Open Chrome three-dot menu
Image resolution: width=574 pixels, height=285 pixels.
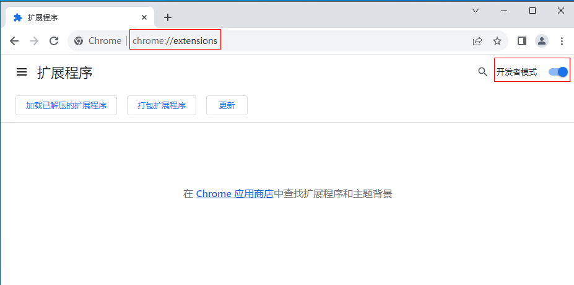click(x=562, y=41)
